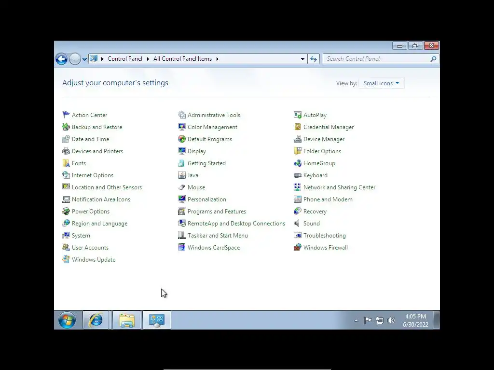Click the Show desktop strip
494x370 pixels.
[436, 320]
